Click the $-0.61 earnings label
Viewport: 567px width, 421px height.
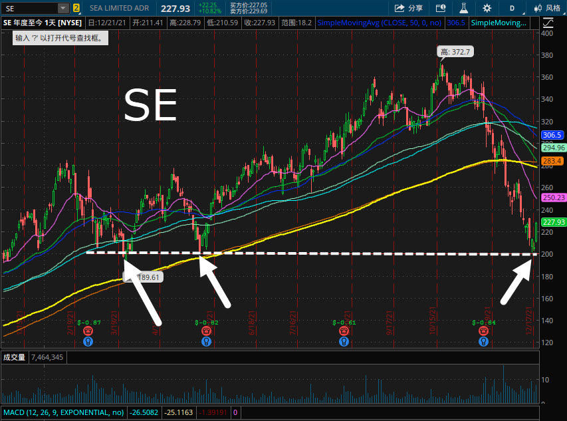[344, 323]
